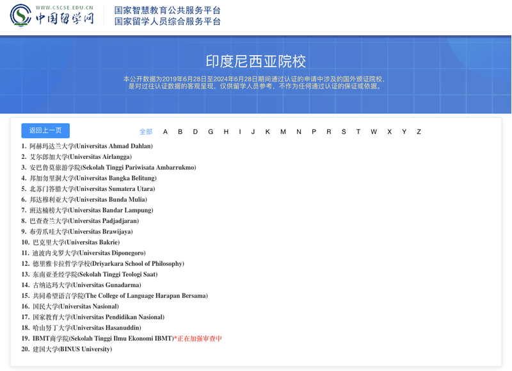Select the 全部 filter tab
This screenshot has width=512, height=371.
click(146, 132)
